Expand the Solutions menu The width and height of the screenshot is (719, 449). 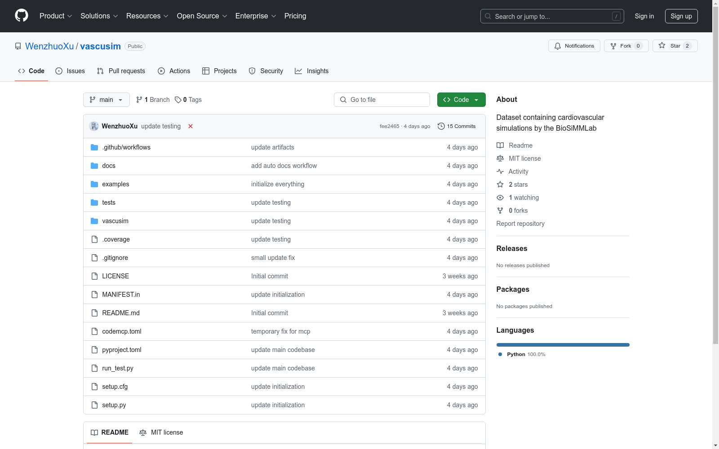coord(99,16)
